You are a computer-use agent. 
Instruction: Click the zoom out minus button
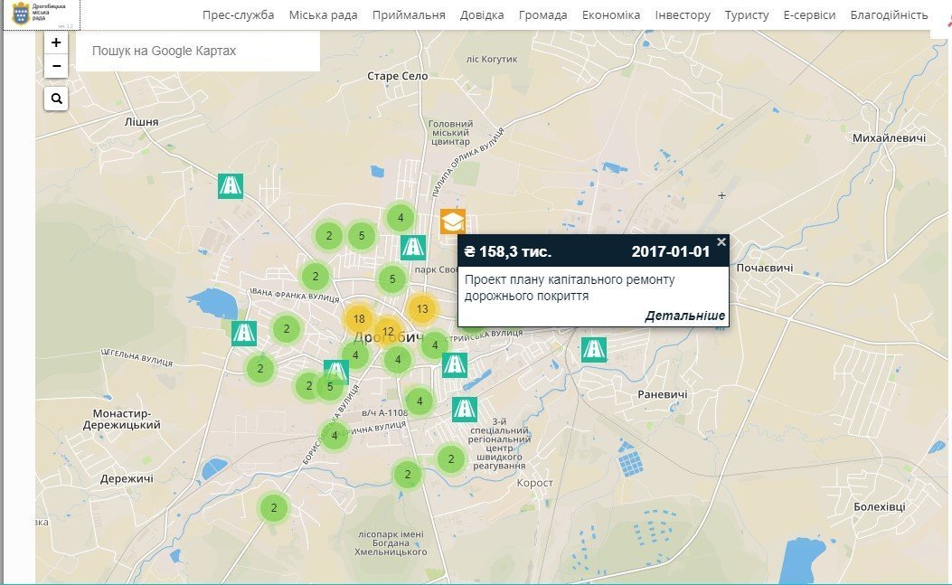[x=56, y=66]
